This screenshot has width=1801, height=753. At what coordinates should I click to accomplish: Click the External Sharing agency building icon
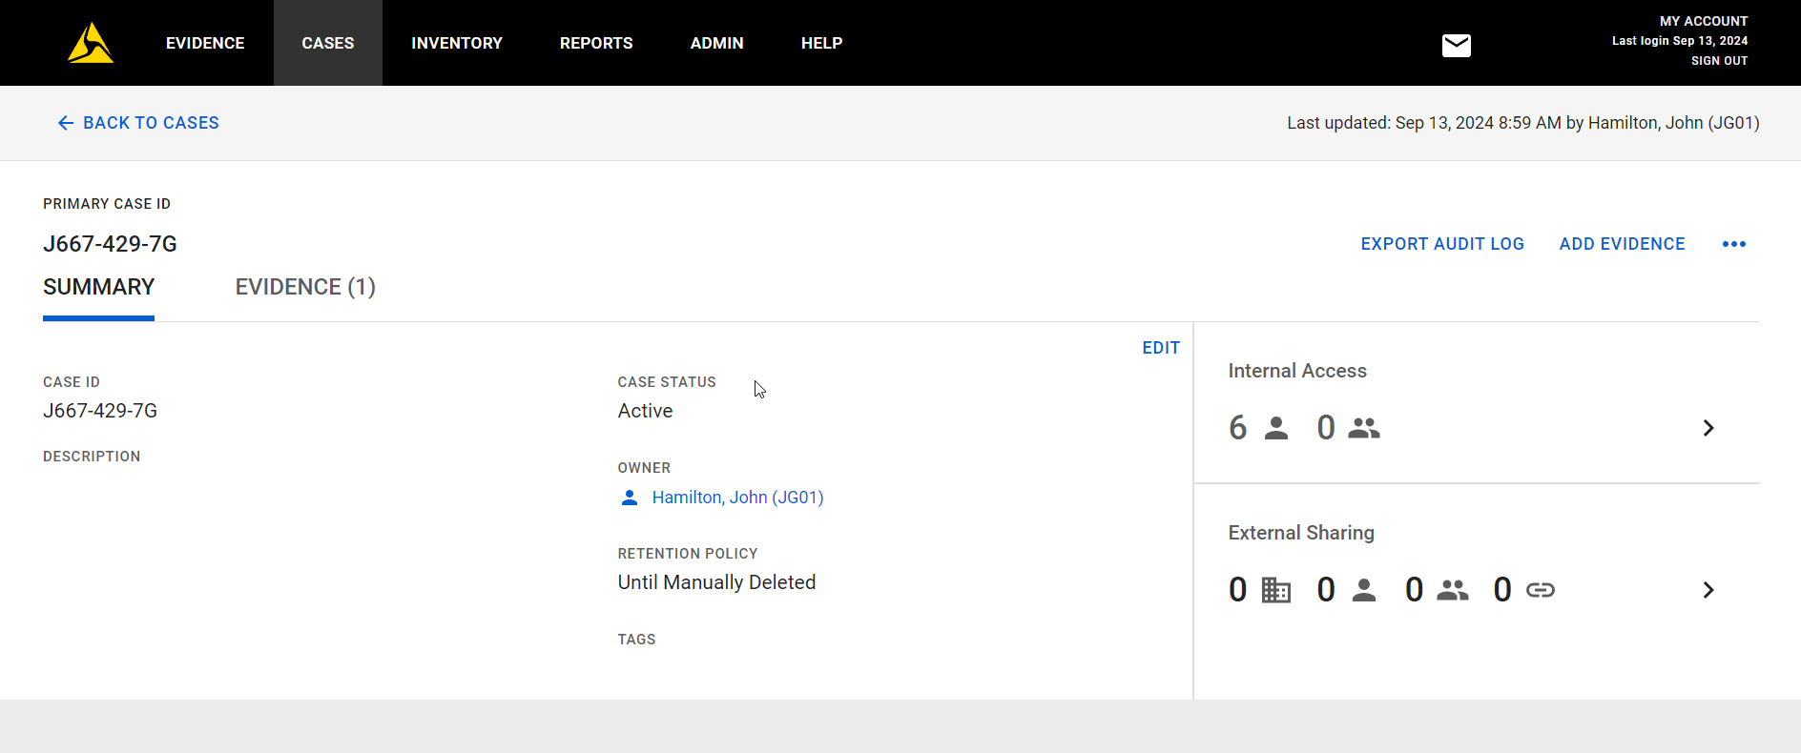[x=1275, y=591]
